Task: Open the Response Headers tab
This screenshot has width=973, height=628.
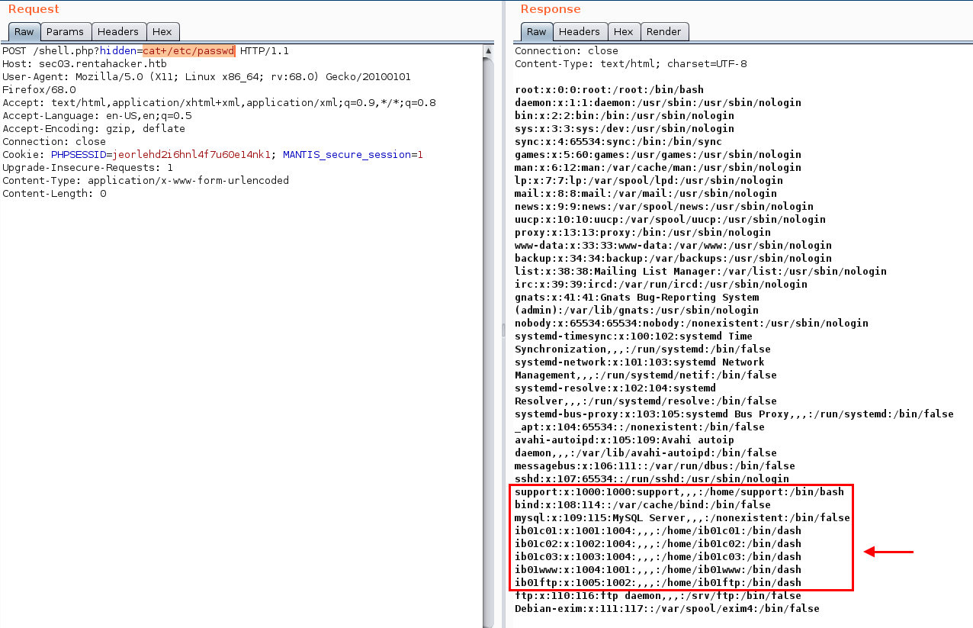Action: click(580, 31)
